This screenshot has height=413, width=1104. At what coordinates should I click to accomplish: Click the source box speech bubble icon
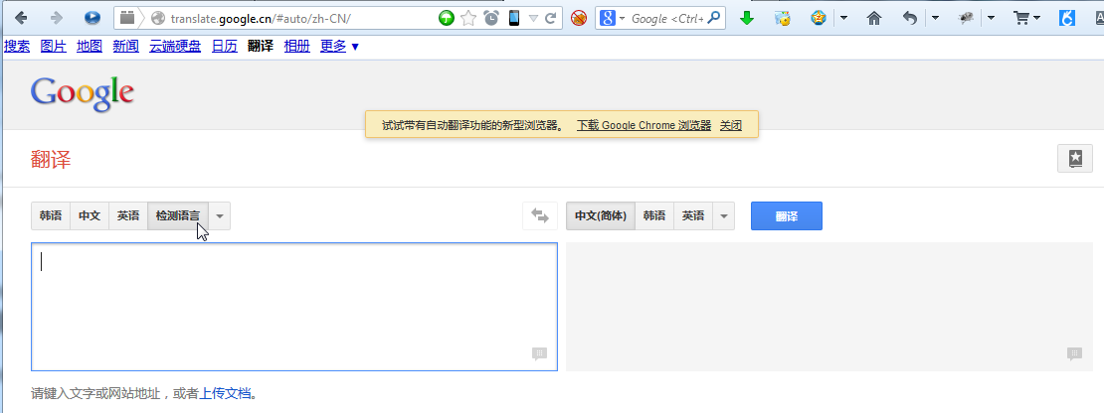(539, 353)
